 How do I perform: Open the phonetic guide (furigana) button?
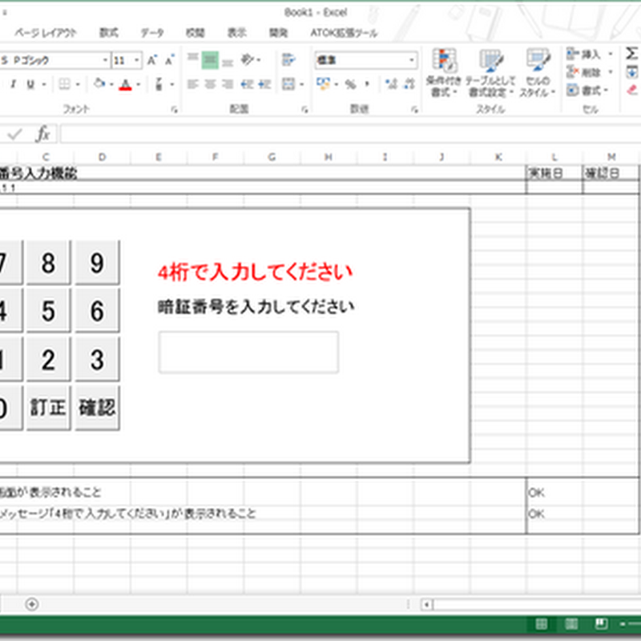point(159,84)
